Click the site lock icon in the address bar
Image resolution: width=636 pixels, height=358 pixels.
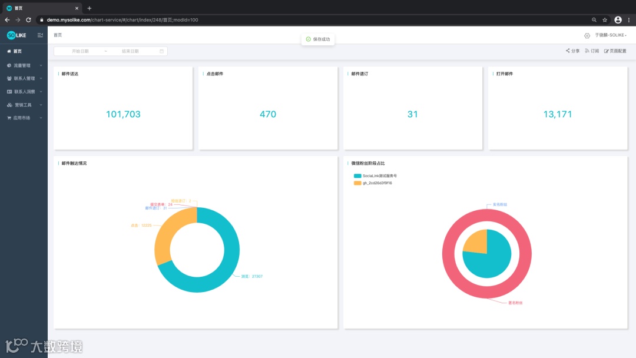(42, 20)
